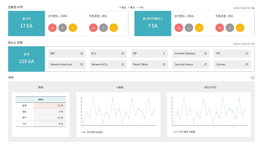This screenshot has width=260, height=144.
Task: Click gray 2 circle under 총 데이터베이스 온디맨드
Action: coord(189,28)
